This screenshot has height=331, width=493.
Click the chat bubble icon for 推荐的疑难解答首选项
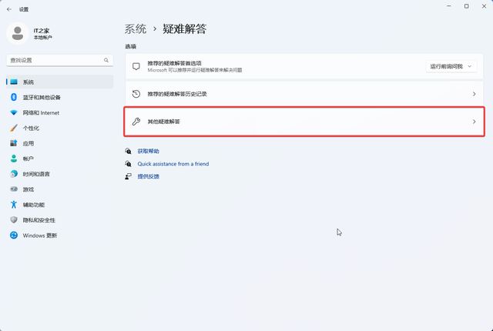coord(136,66)
